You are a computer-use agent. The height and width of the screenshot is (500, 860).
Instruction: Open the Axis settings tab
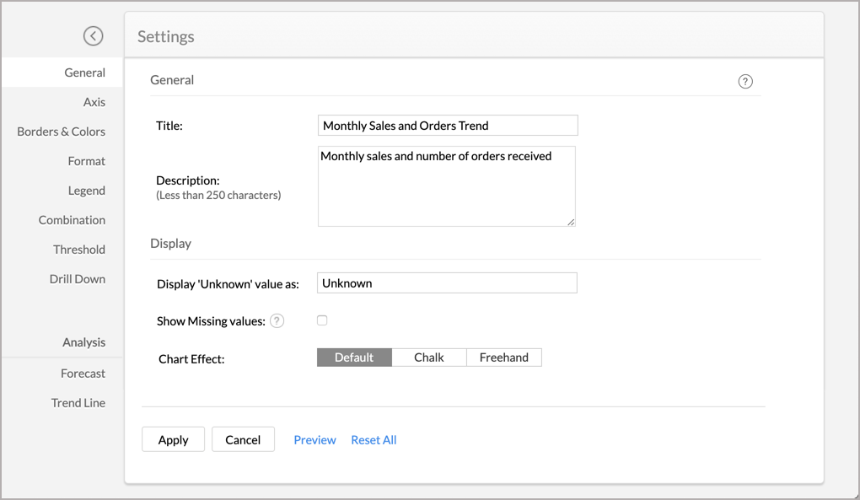pos(94,102)
